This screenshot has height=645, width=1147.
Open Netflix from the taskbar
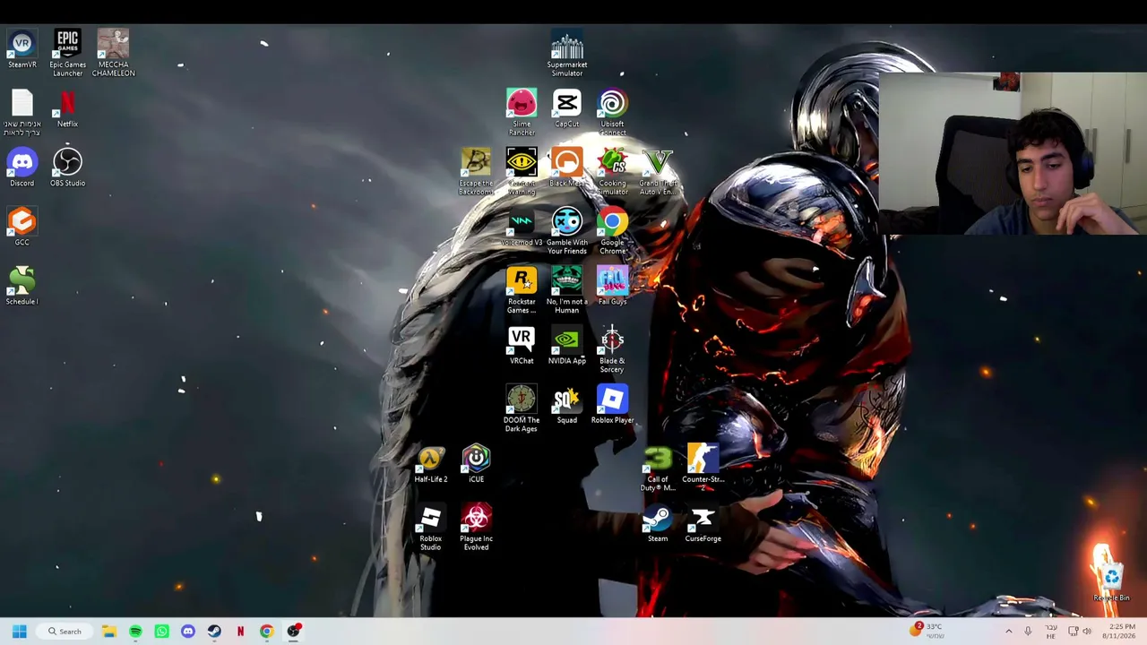click(x=240, y=632)
